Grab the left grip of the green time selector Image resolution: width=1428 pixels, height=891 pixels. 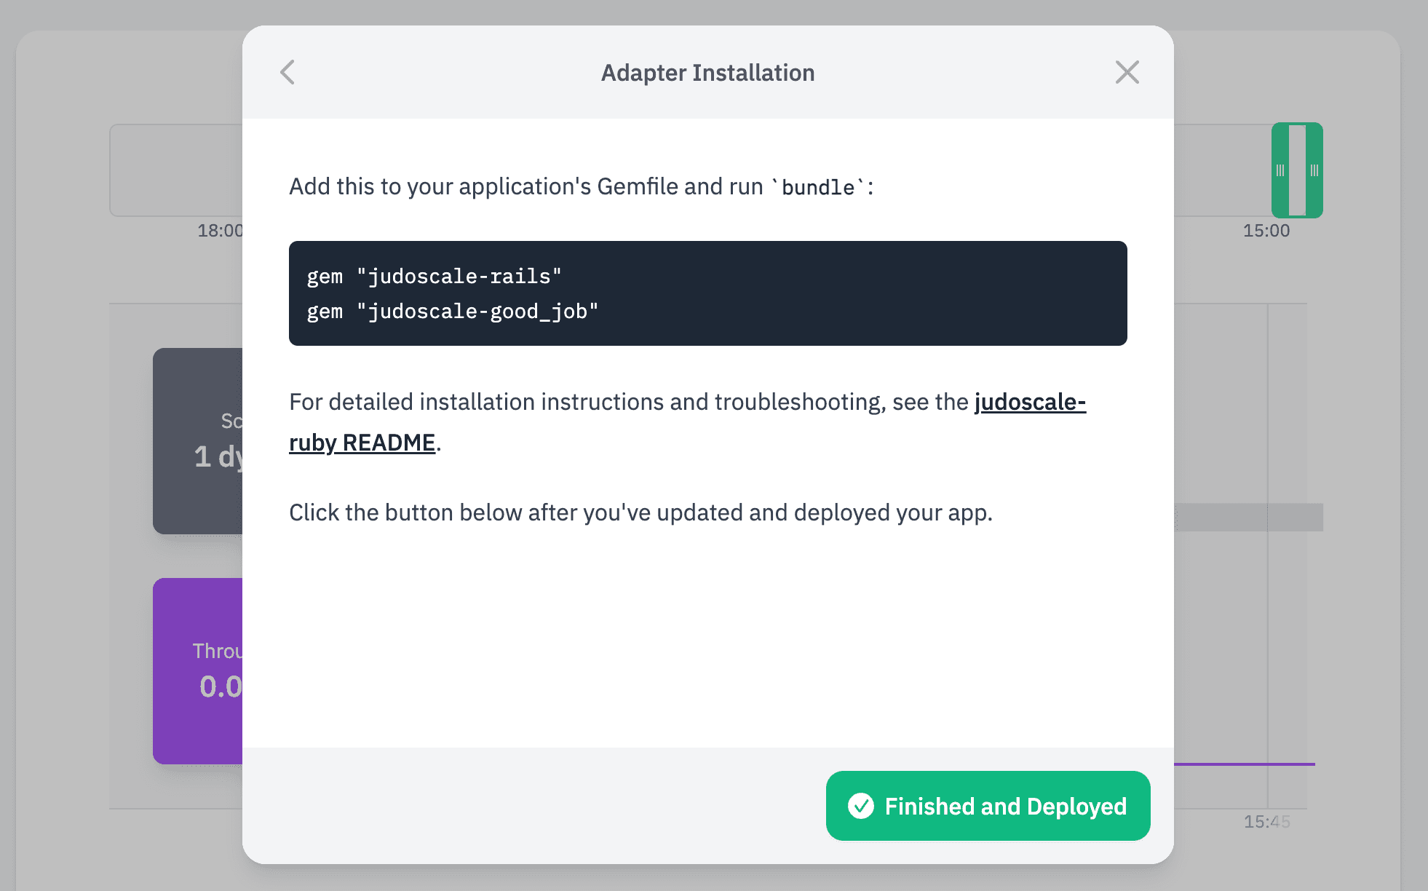[x=1281, y=170]
